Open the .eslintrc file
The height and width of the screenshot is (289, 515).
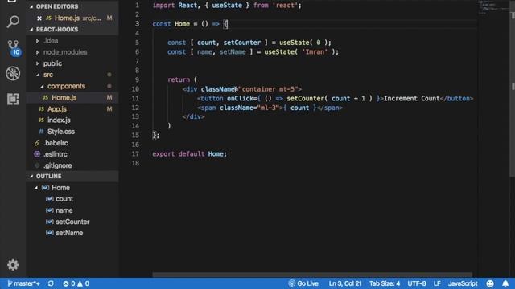point(56,154)
